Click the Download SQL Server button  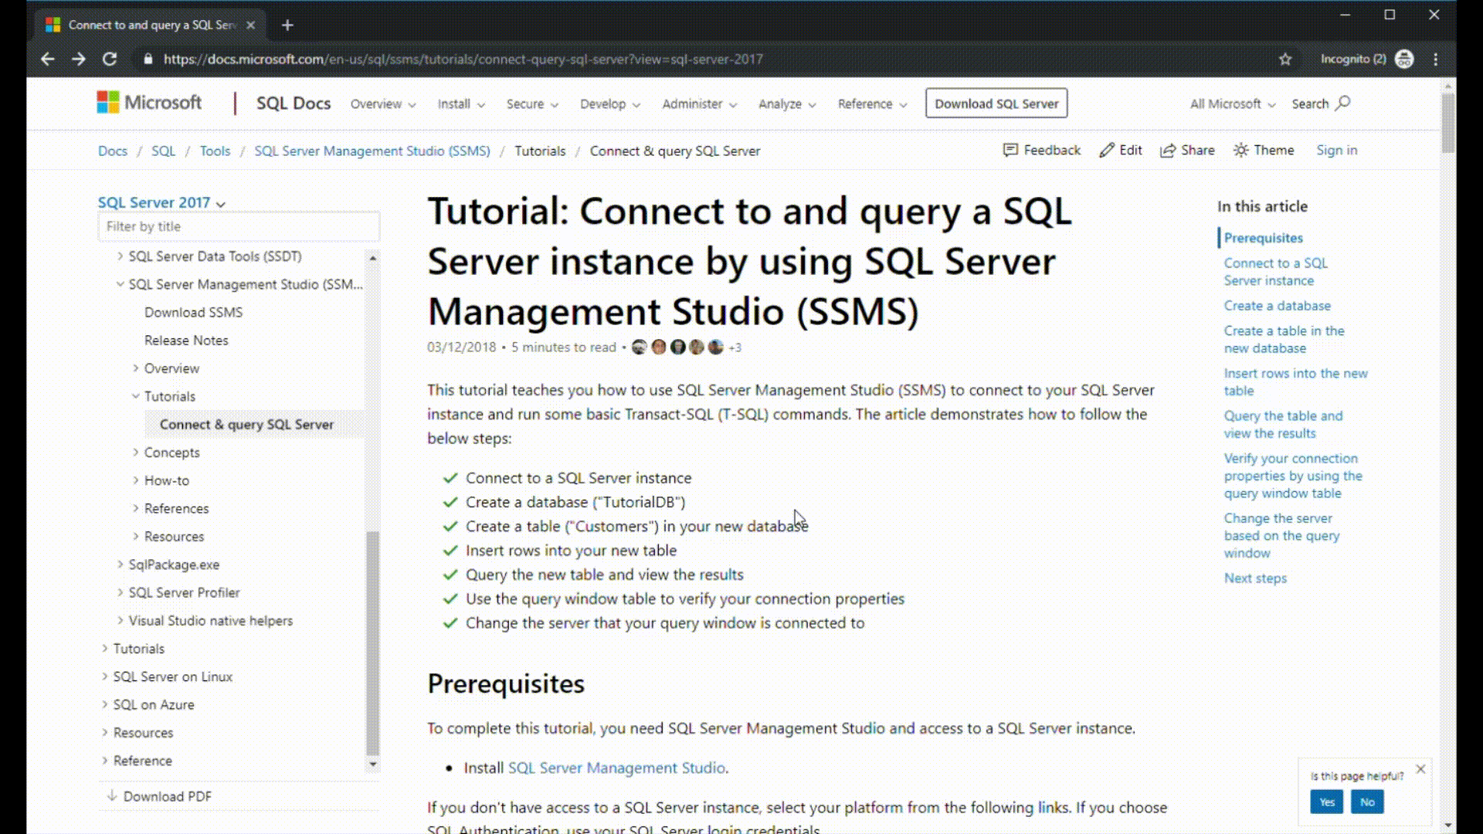pyautogui.click(x=996, y=103)
